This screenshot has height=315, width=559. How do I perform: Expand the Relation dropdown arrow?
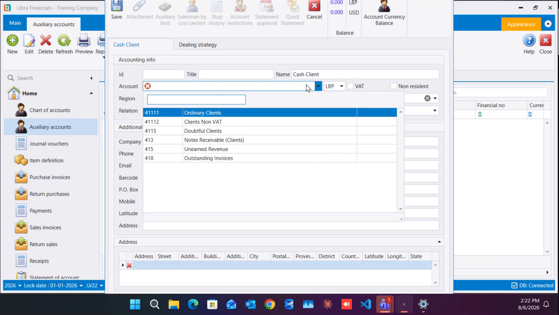[x=435, y=110]
